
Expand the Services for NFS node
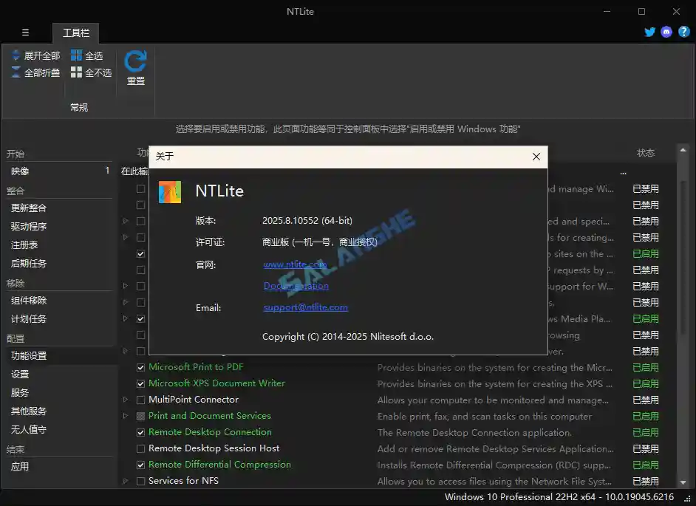point(126,481)
